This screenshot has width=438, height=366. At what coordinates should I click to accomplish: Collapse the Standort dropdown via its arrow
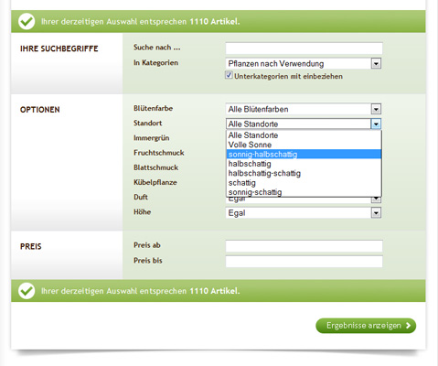coord(376,124)
